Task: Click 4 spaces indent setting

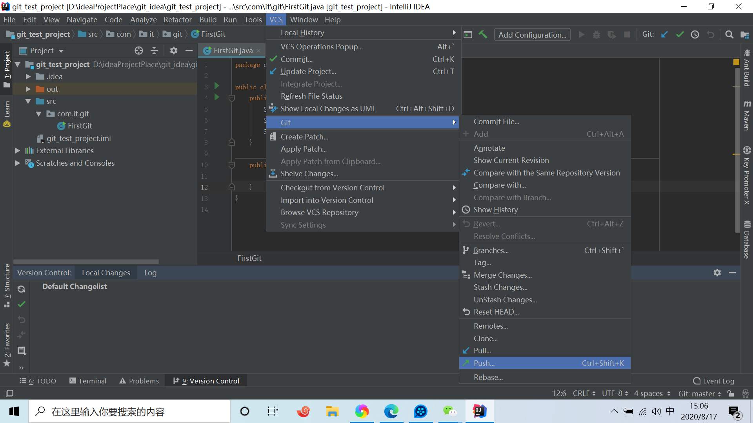Action: click(652, 393)
